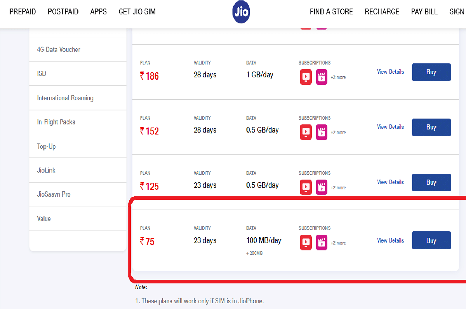The height and width of the screenshot is (311, 466).
Task: Select ISD category in sidebar
Action: coord(78,73)
